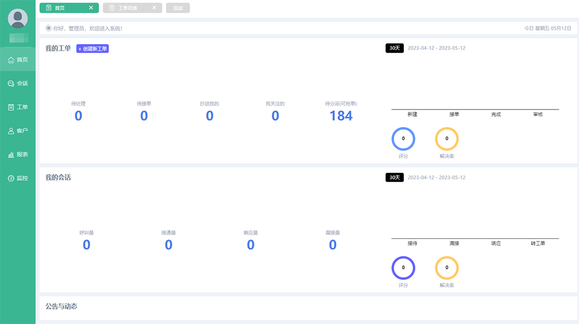Click the 公告与动态 section heading
Screen dimensions: 579x324
coord(61,307)
